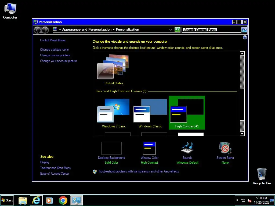Open the Recycle Bin desktop icon
The width and height of the screenshot is (275, 206).
pos(262,174)
